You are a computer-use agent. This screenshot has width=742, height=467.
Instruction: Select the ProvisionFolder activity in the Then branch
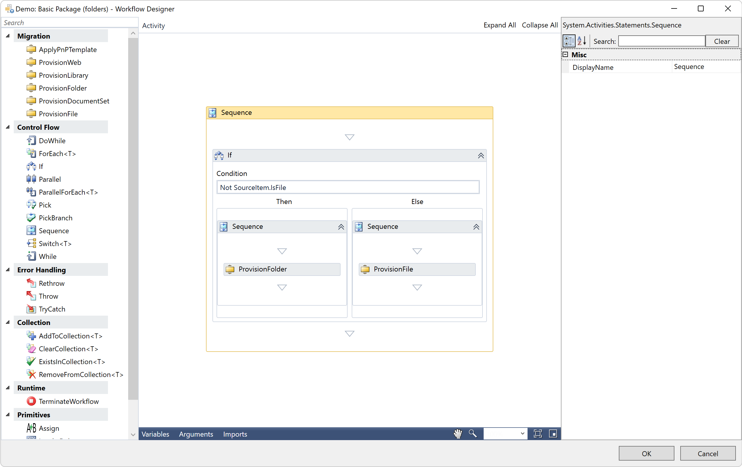(282, 269)
